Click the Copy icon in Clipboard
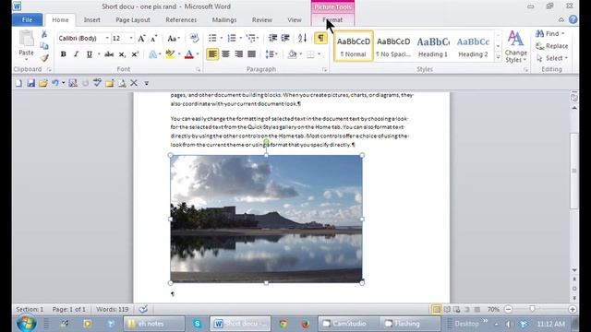The width and height of the screenshot is (591, 332). [44, 46]
